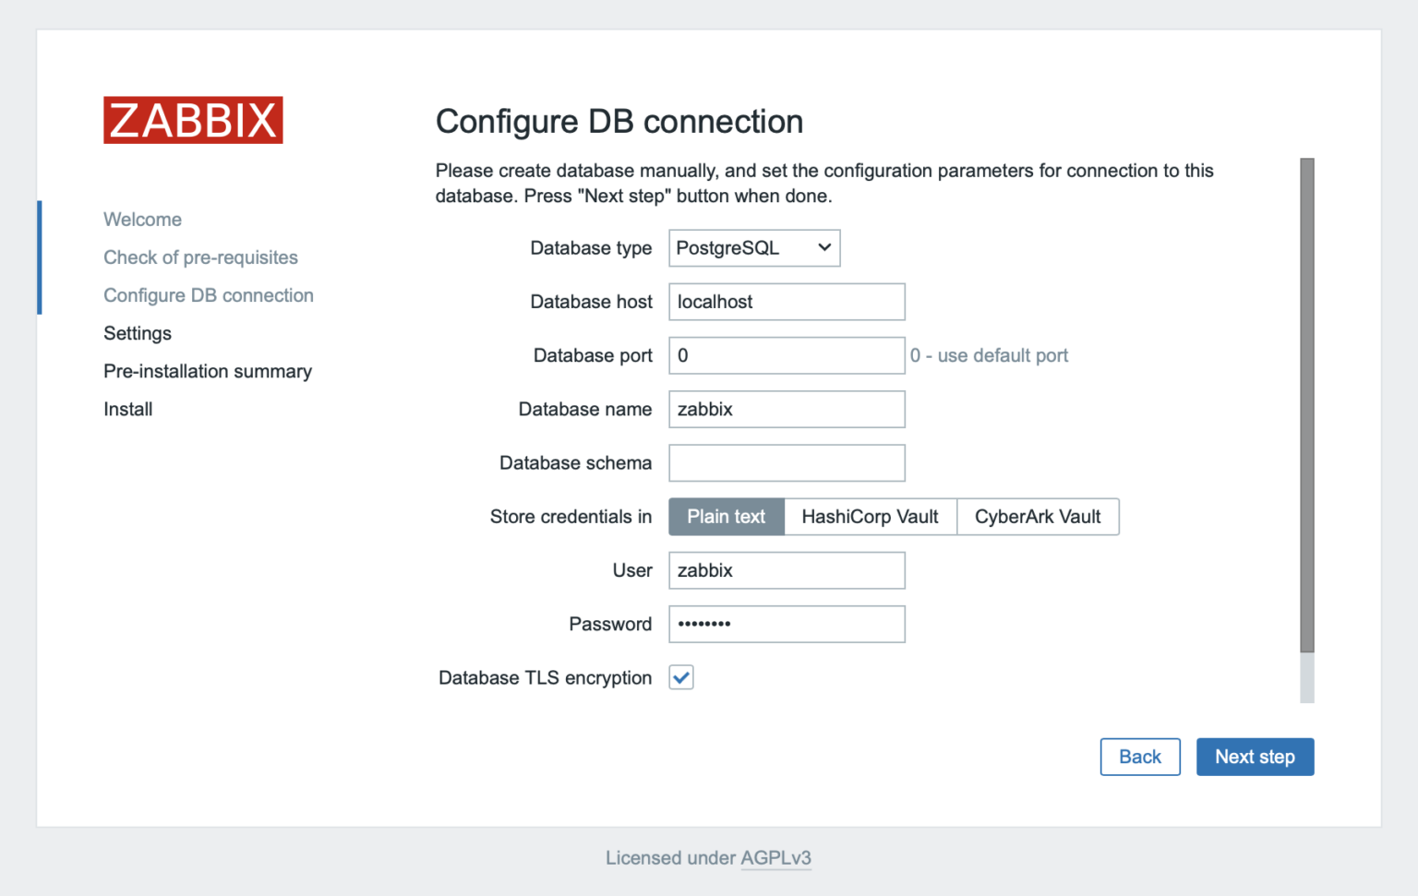Select HashiCorp Vault for storing credentials
This screenshot has height=896, width=1418.
(x=870, y=517)
